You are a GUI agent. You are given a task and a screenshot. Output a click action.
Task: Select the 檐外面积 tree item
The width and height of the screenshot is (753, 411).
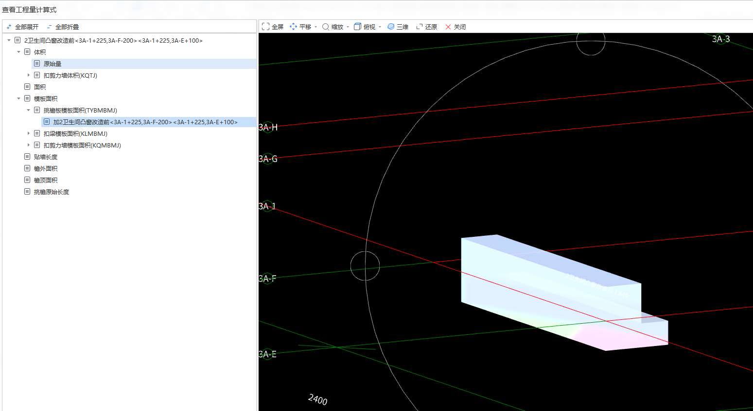[x=46, y=168]
